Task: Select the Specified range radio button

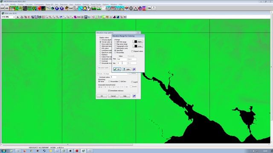Action: click(115, 50)
